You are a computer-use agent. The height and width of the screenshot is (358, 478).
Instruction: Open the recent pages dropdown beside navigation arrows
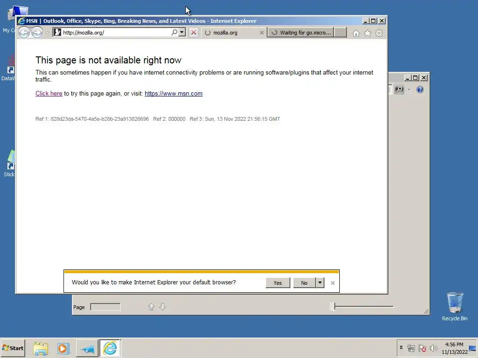point(47,33)
